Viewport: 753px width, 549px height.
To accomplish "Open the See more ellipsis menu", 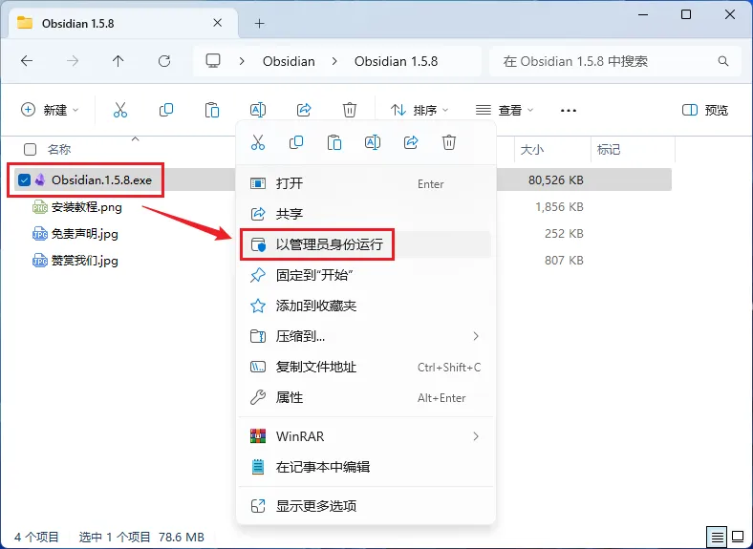I will (x=569, y=111).
